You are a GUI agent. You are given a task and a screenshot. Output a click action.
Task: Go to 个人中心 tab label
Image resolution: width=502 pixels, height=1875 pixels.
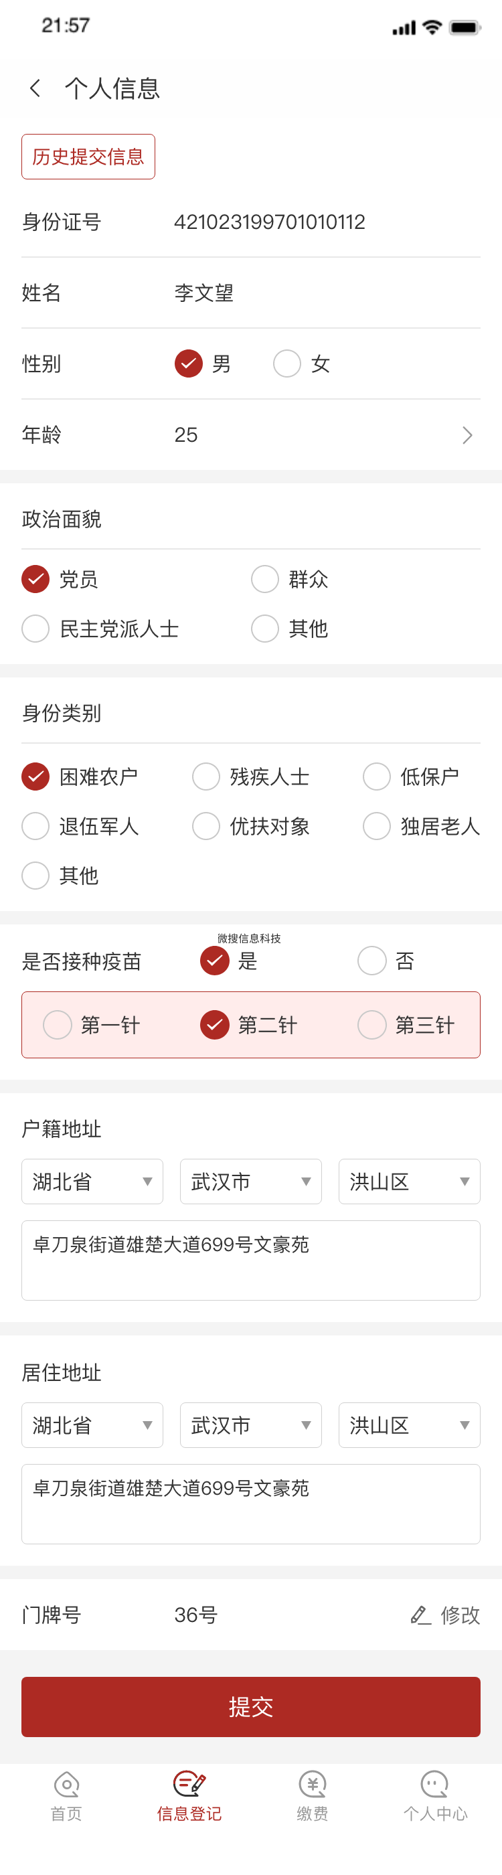point(435,1813)
